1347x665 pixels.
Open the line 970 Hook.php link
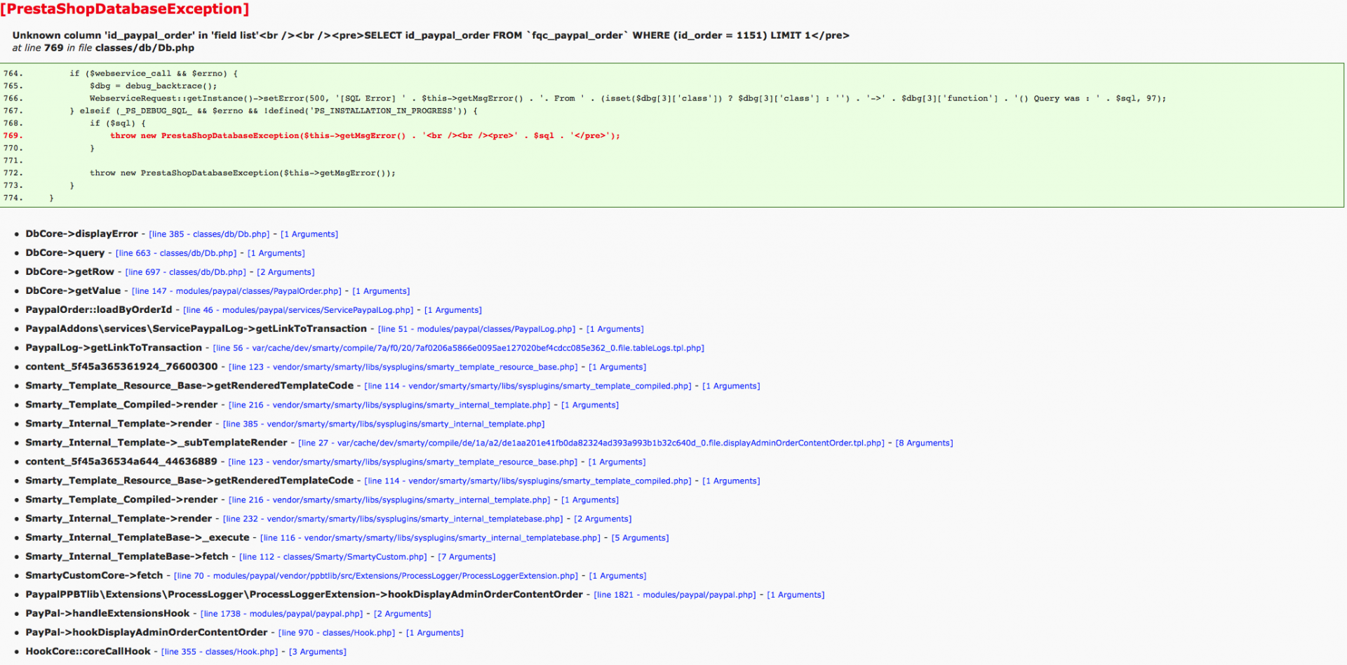tap(337, 633)
